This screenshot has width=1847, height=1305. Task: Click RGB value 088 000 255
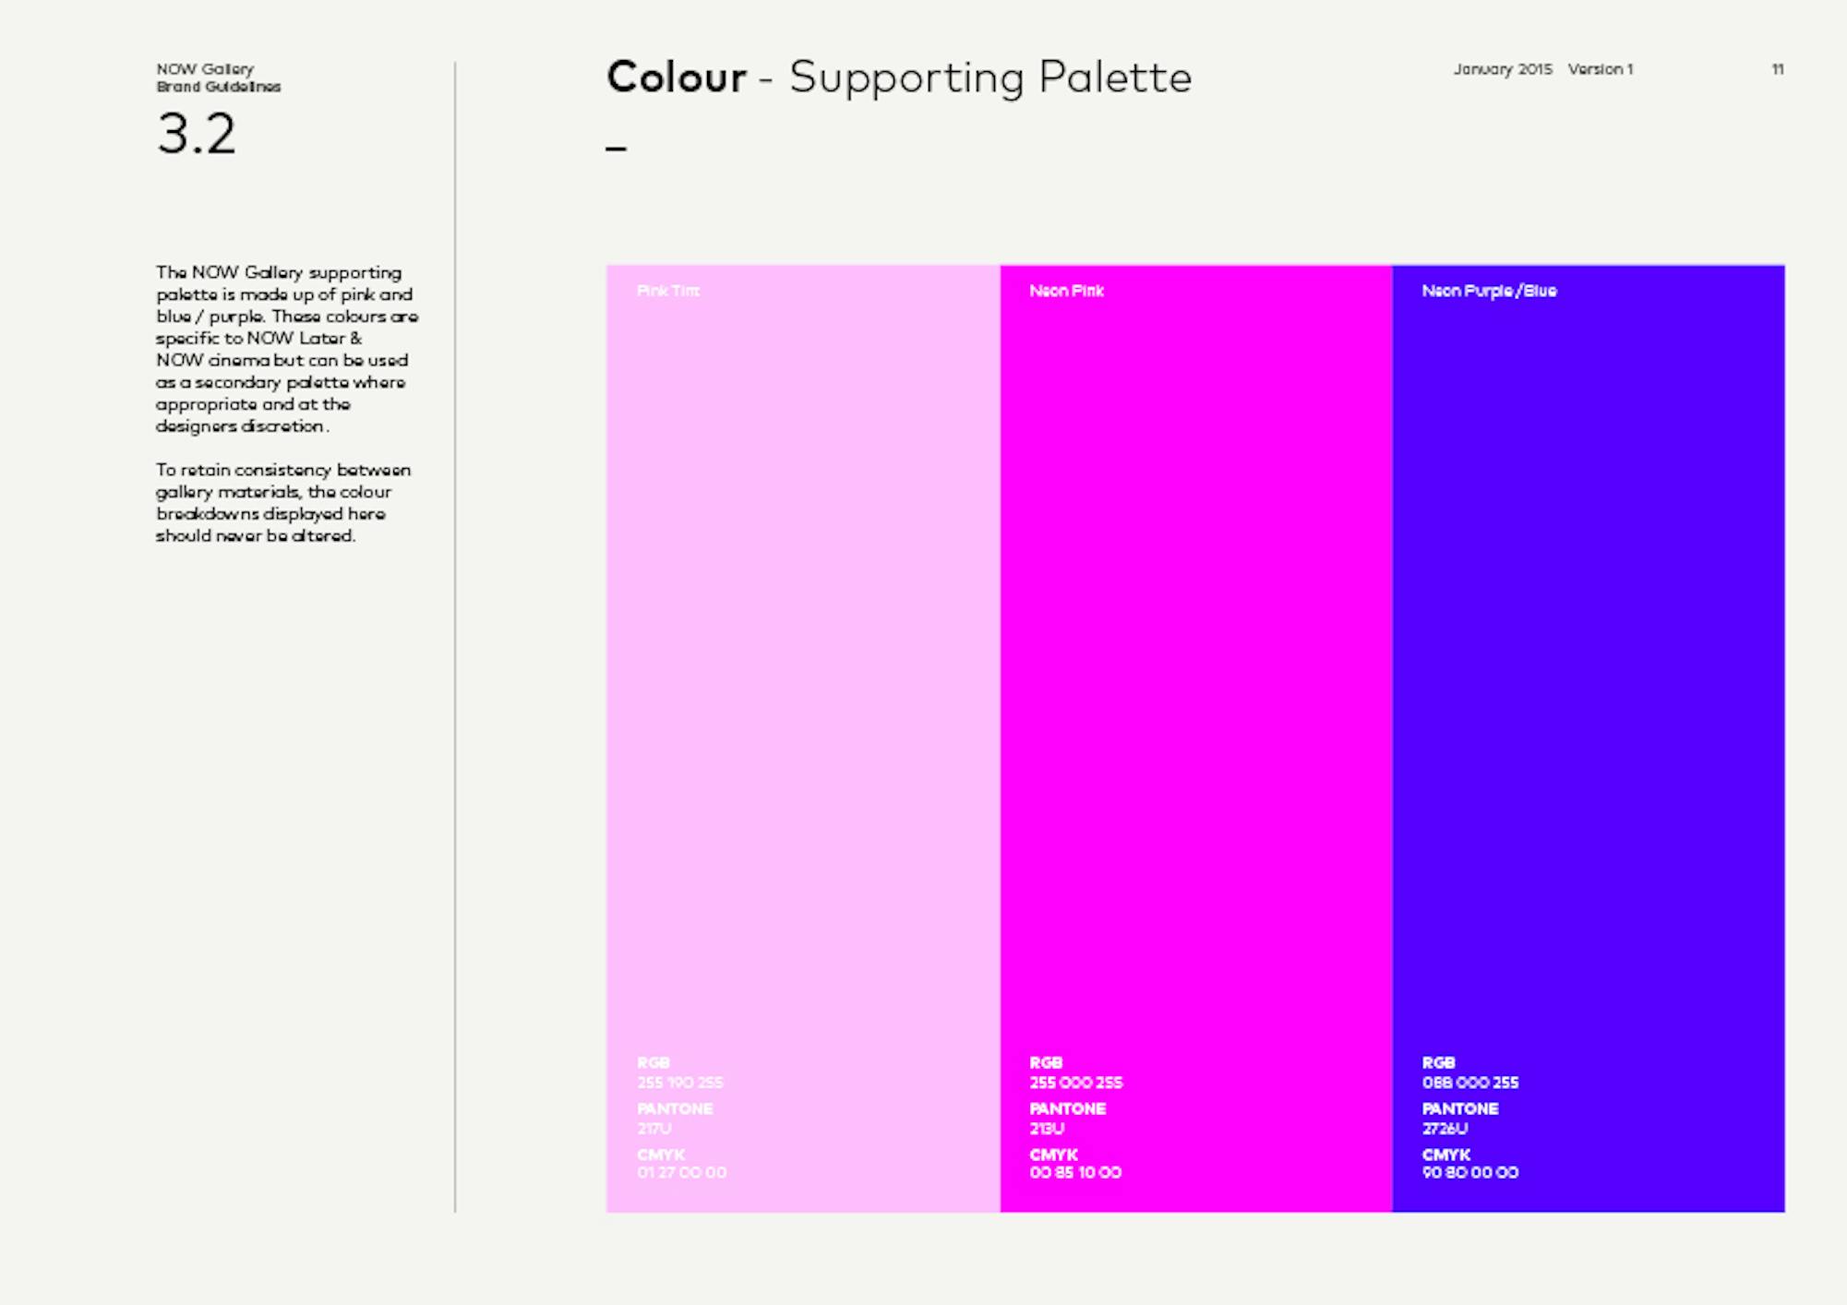1469,1083
